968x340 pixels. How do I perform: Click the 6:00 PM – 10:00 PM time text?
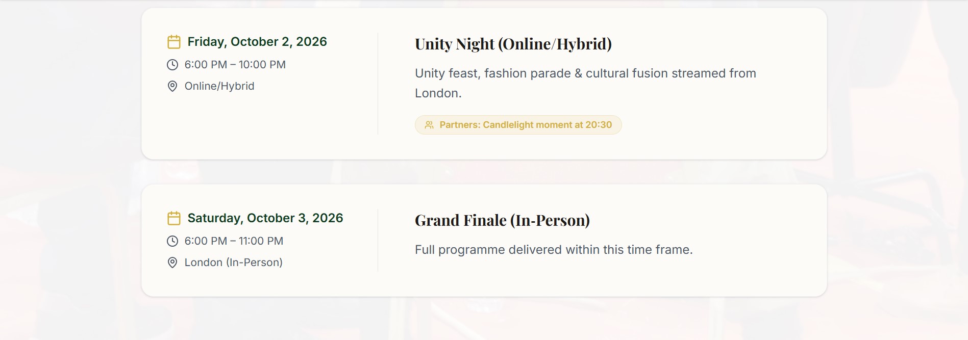[235, 65]
